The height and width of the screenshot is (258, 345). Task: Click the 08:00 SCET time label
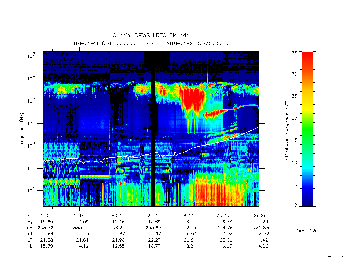coord(115,216)
